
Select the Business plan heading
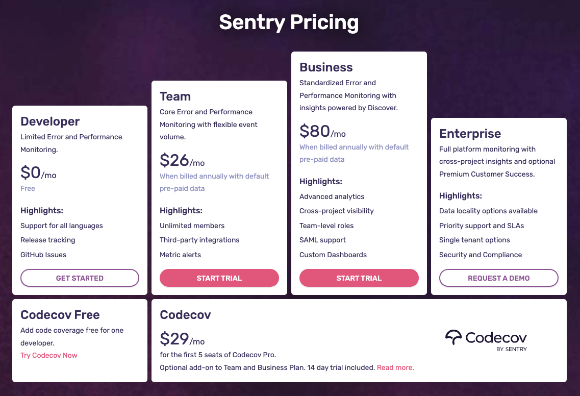326,67
